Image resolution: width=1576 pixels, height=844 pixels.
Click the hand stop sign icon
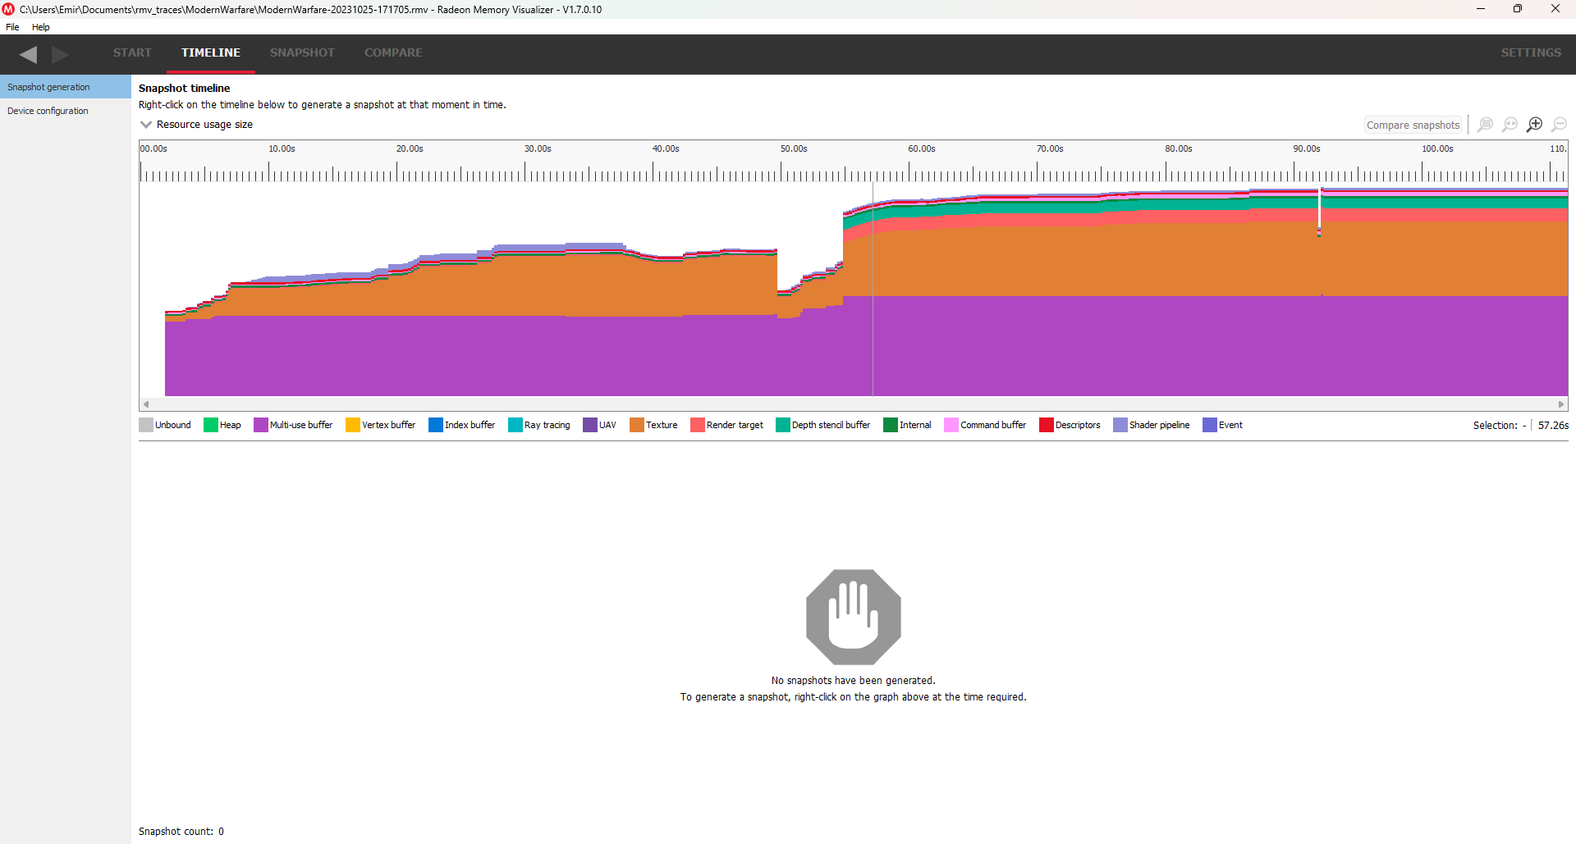[853, 617]
